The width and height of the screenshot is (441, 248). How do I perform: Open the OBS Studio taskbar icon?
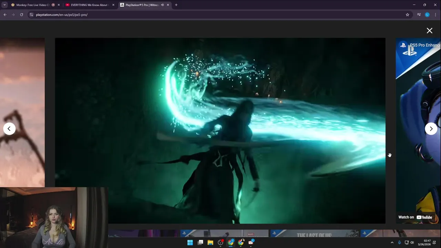point(220,242)
